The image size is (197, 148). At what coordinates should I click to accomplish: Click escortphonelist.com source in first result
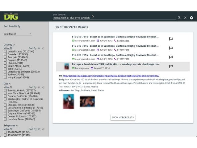tap(85, 41)
